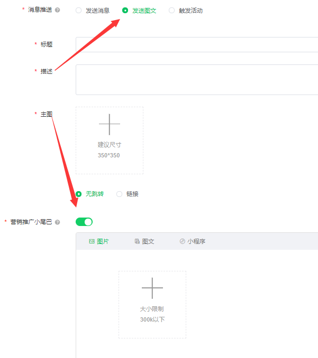Open the 图片 tab

[99, 241]
